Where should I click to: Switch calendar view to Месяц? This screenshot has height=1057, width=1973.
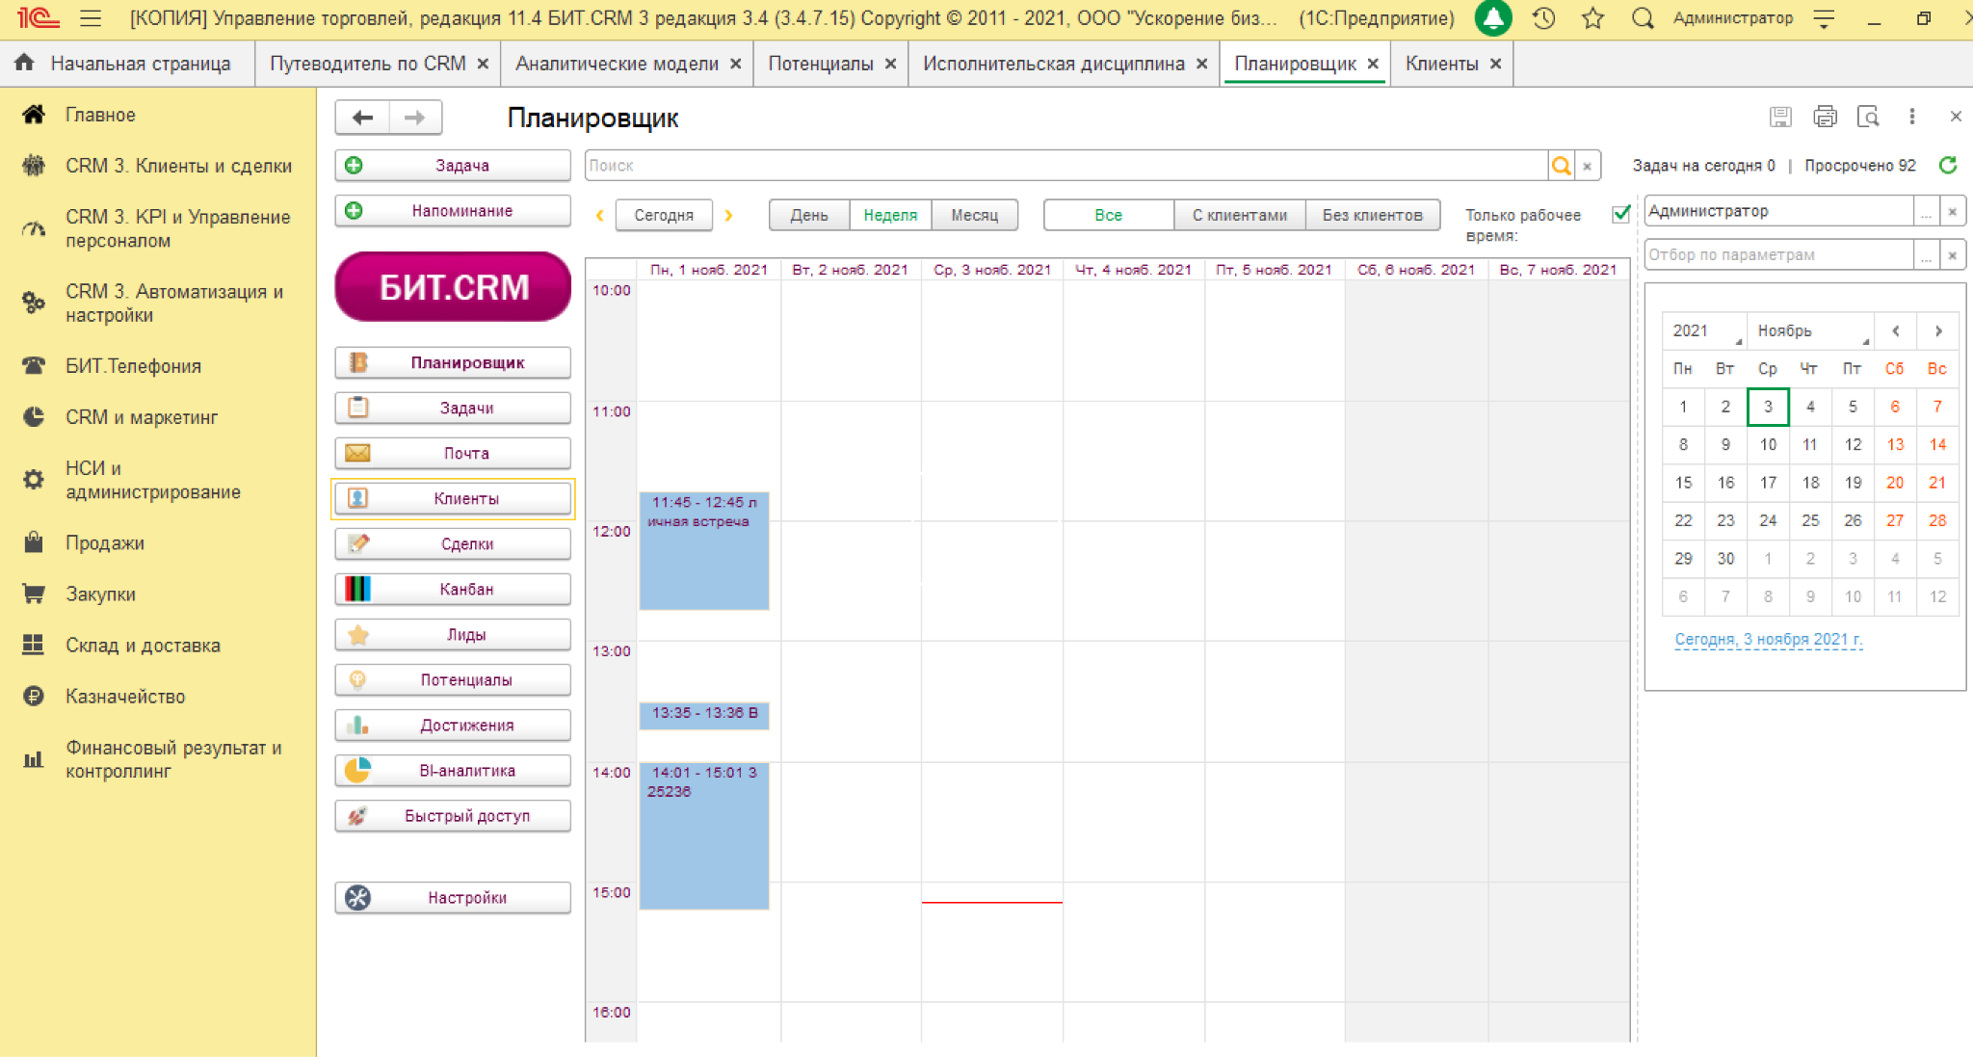point(974,215)
